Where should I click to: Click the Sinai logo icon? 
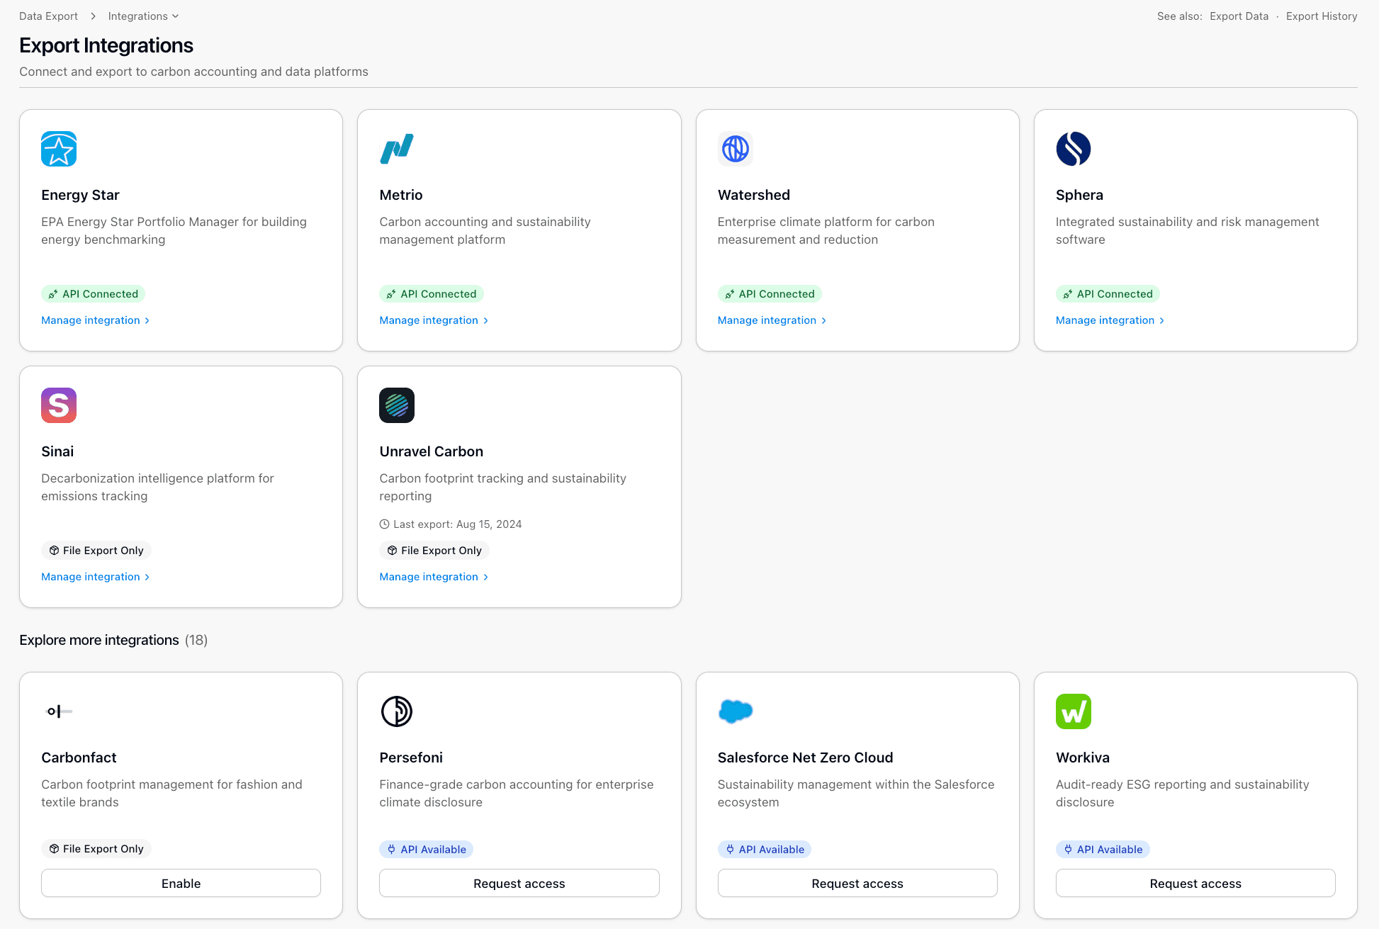(59, 405)
